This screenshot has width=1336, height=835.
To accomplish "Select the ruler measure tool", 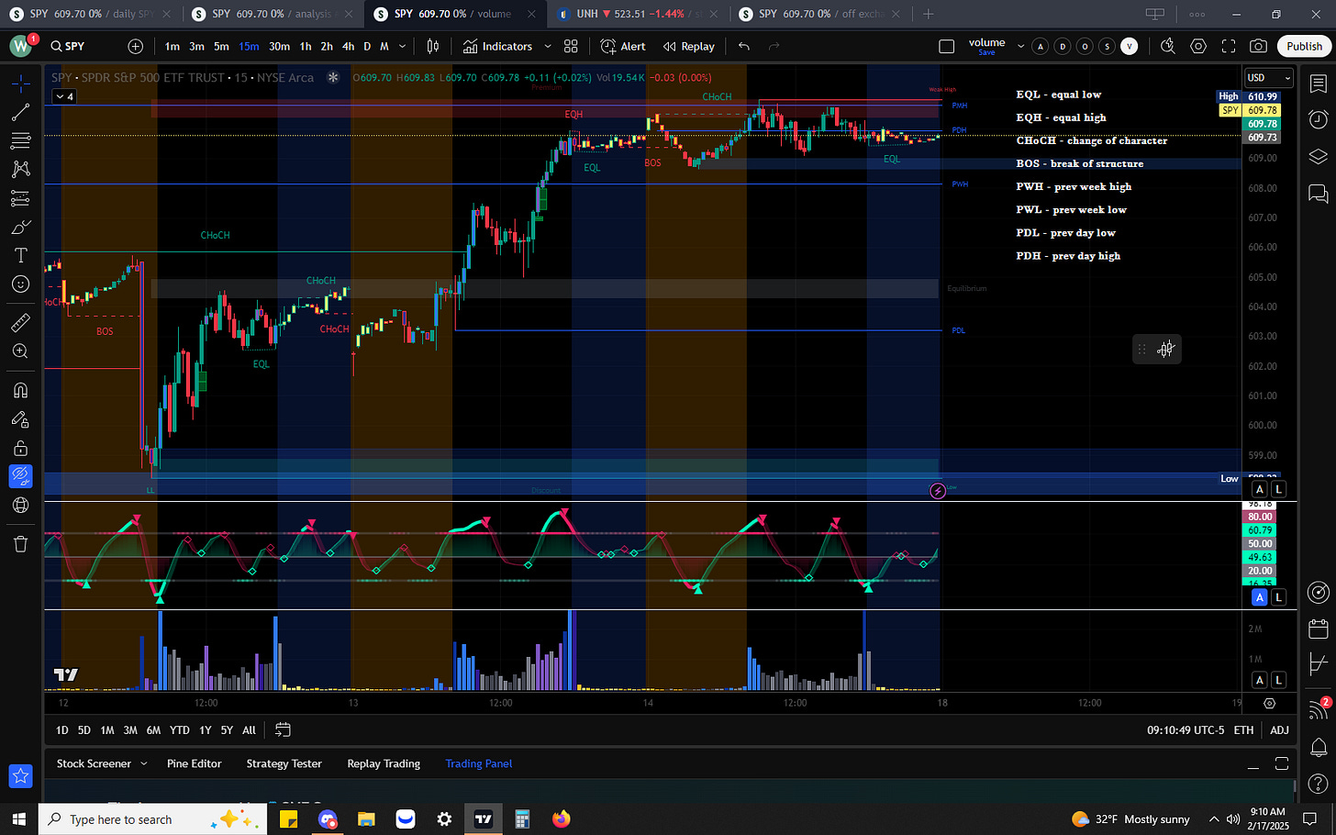I will point(20,322).
